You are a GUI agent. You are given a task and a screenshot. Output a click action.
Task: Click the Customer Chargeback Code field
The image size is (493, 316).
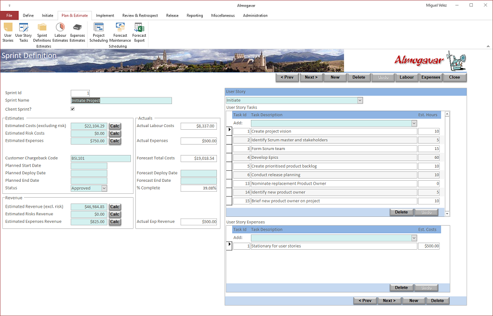101,158
